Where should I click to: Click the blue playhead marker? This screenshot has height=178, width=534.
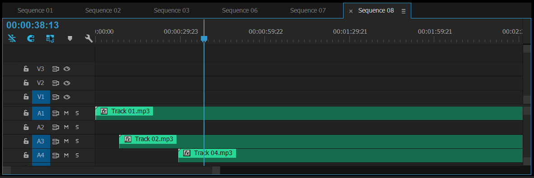(x=204, y=39)
